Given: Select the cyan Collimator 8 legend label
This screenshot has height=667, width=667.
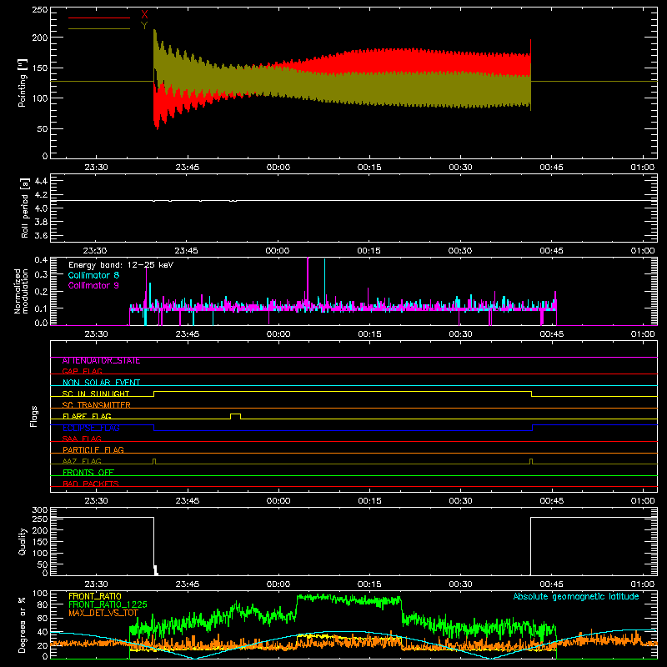Looking at the screenshot, I should [93, 275].
